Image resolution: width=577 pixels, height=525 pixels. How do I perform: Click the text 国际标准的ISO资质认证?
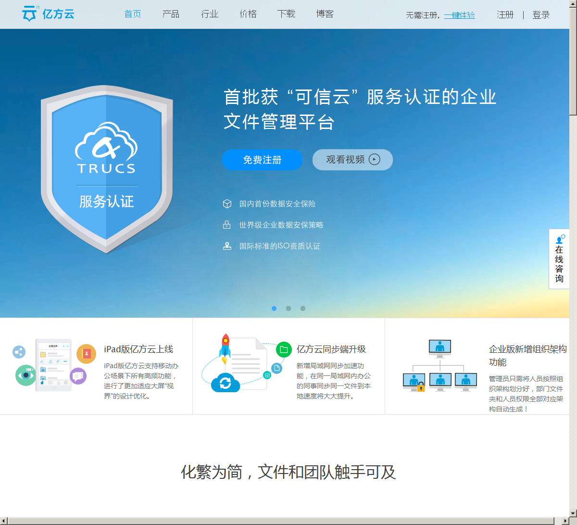(x=280, y=246)
